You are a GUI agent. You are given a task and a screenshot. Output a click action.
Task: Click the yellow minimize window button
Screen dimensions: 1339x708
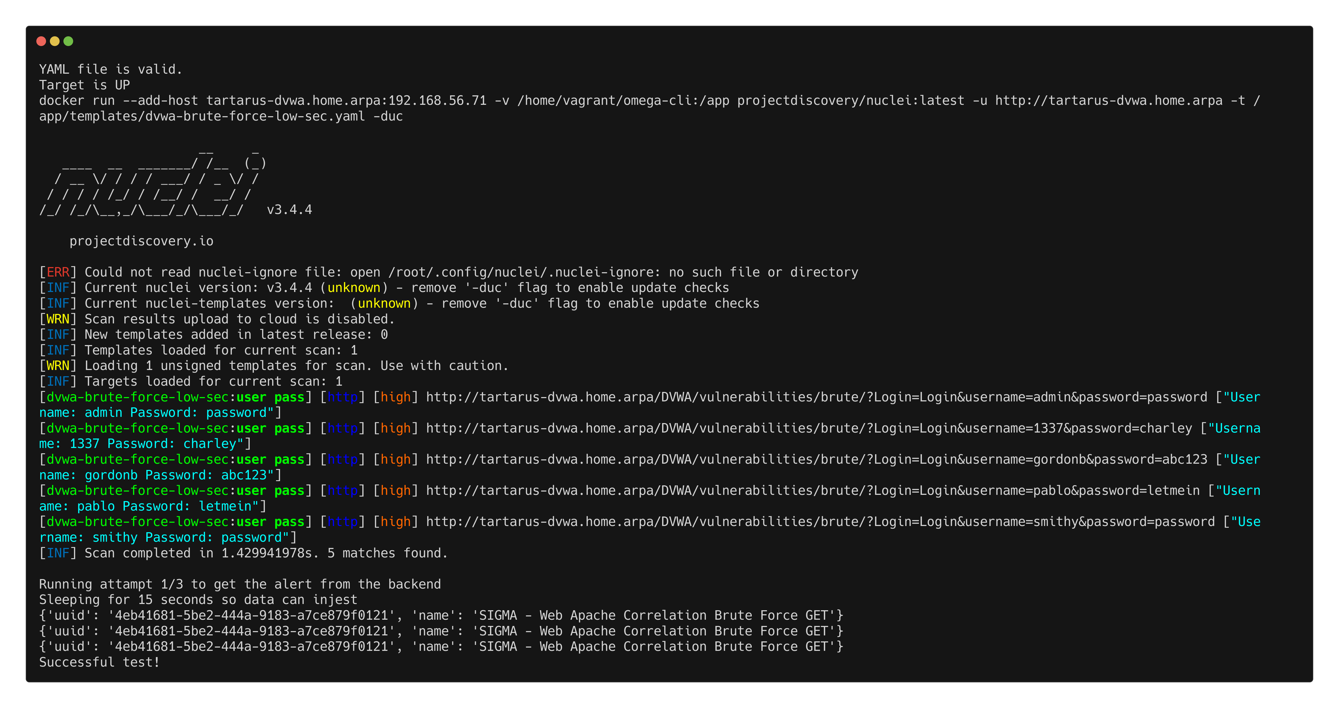54,41
